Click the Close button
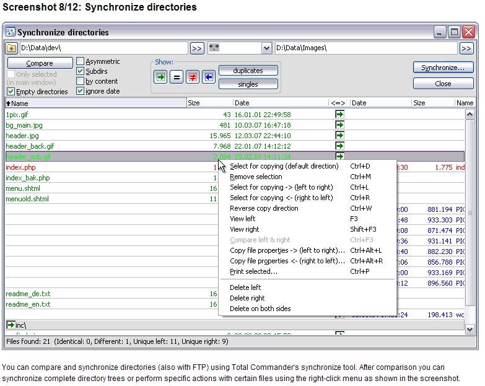Viewport: 485px width, 386px height. pyautogui.click(x=443, y=84)
